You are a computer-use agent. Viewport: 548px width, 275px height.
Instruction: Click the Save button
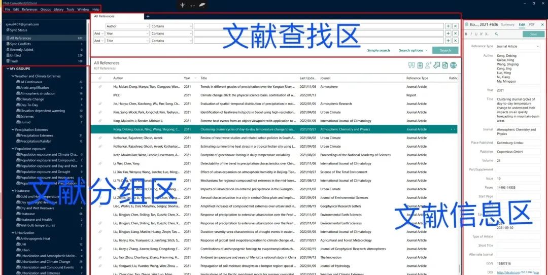(533, 34)
